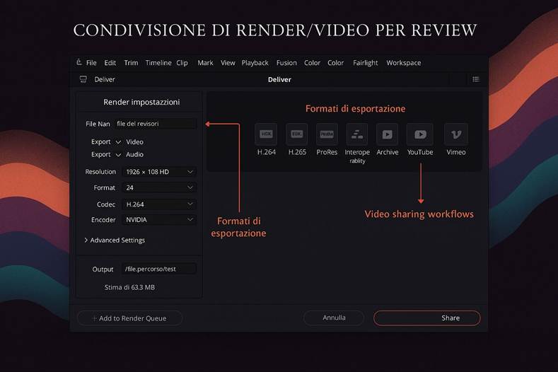Open the File menu
Screen dimensions: 558x372
tap(91, 63)
